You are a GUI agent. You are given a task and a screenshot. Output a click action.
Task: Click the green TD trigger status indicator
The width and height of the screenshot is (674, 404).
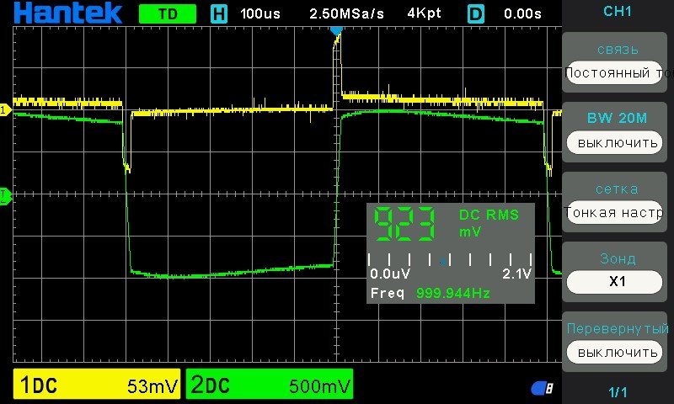[x=167, y=14]
